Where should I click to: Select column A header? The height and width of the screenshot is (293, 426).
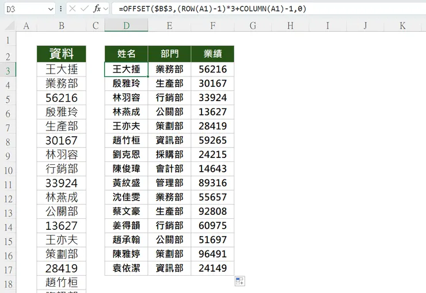coord(26,26)
